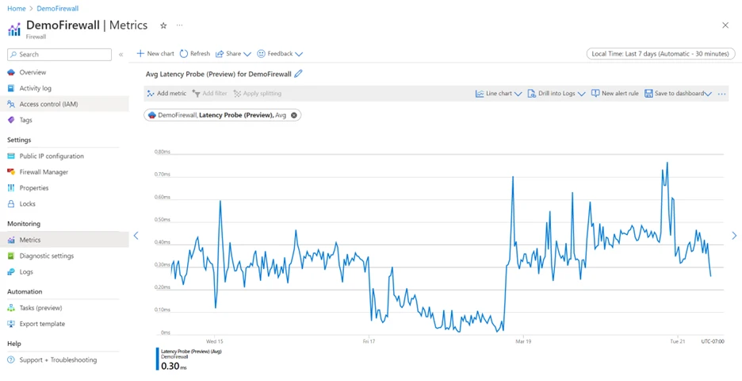Screen dimensions: 742x381
Task: Open the chart's more options ellipsis
Action: [721, 94]
